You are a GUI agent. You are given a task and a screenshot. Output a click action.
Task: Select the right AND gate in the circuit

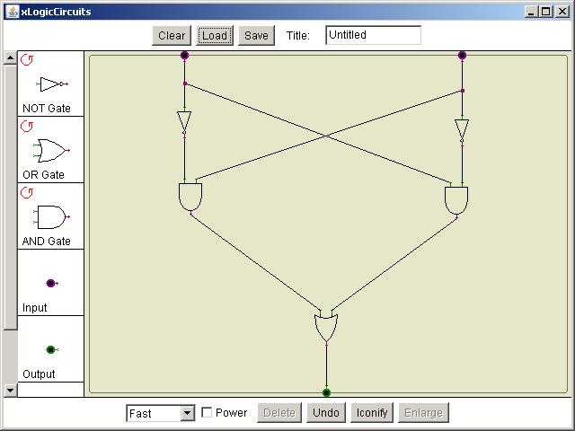click(456, 200)
